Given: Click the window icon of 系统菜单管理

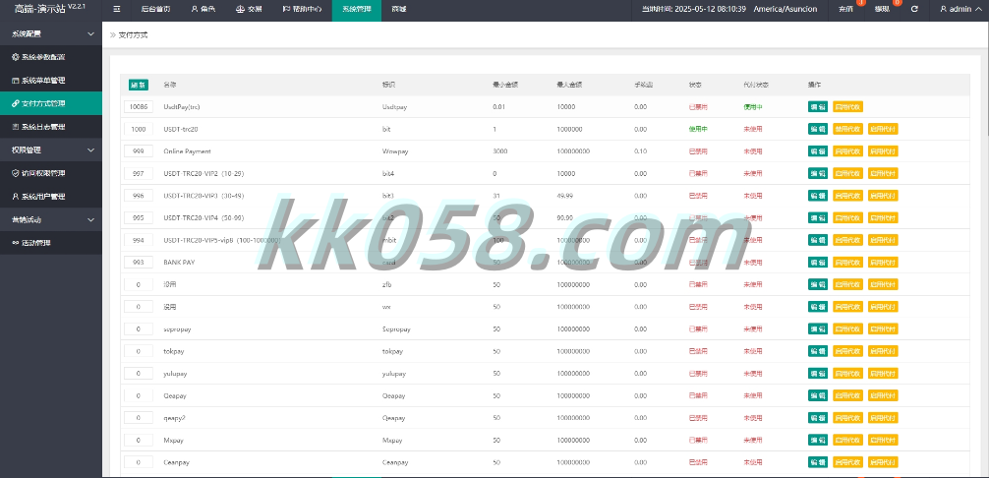Looking at the screenshot, I should [16, 80].
